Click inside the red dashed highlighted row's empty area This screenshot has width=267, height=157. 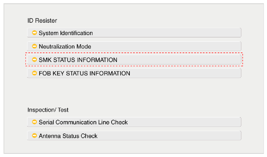point(181,60)
